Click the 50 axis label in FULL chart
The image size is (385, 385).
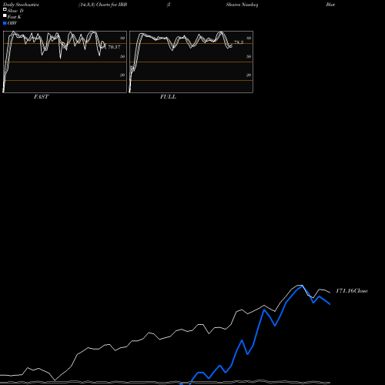click(x=249, y=56)
